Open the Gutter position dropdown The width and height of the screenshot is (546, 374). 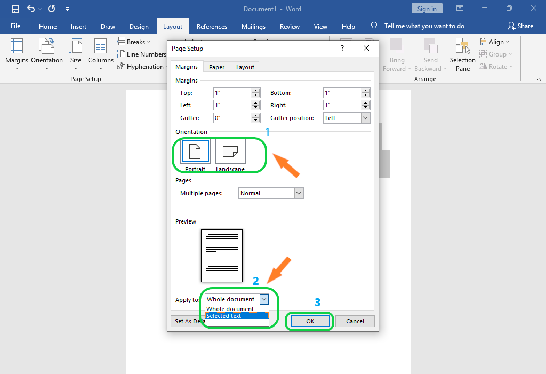pos(366,117)
